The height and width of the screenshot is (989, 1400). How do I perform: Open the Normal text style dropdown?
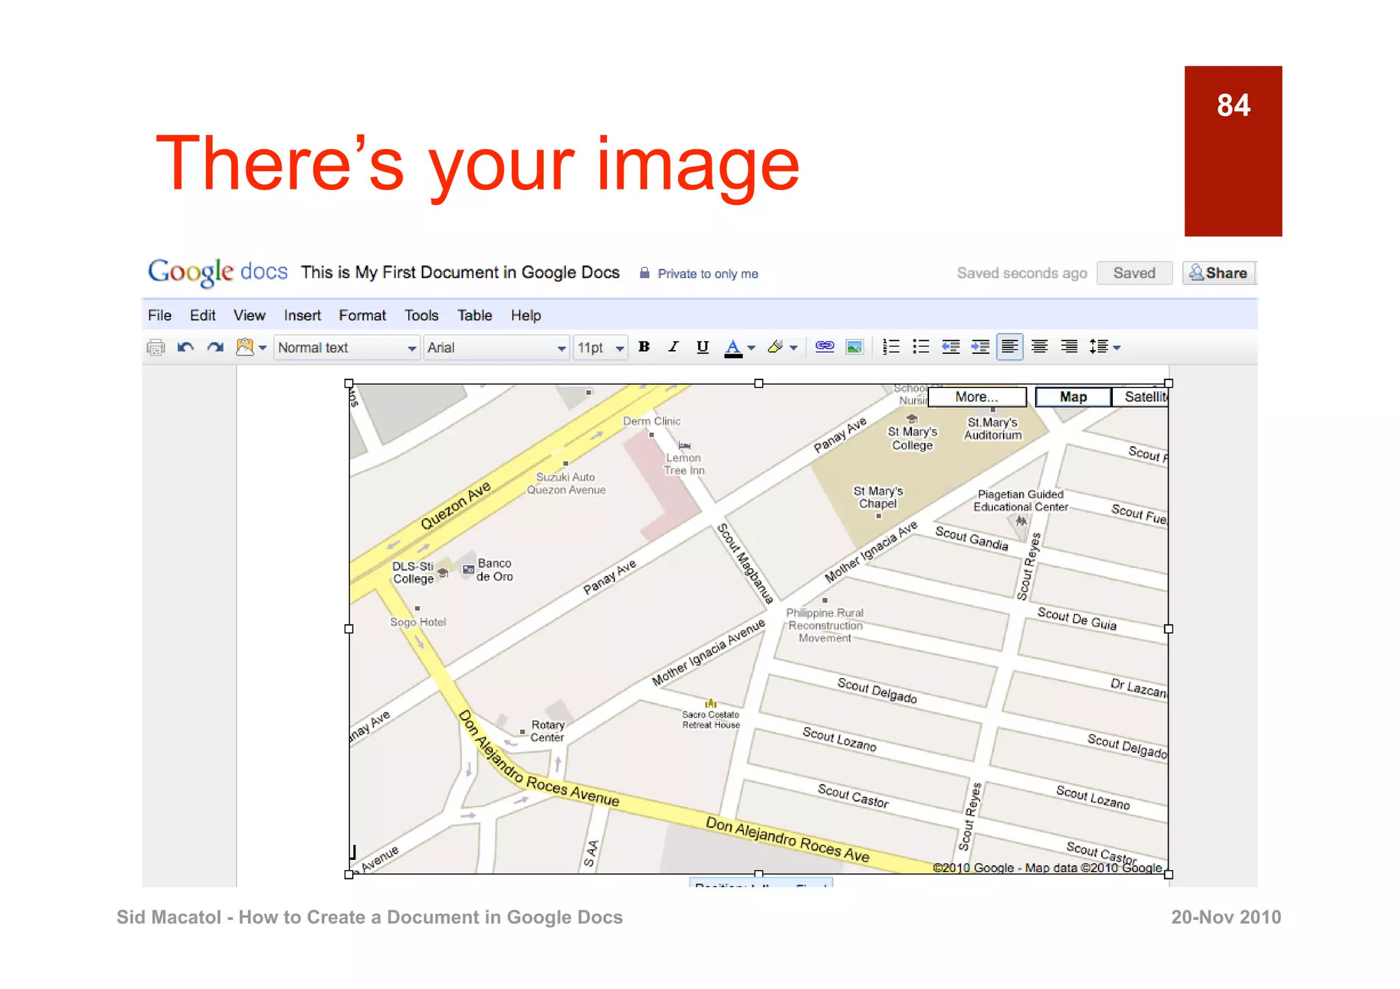click(347, 348)
